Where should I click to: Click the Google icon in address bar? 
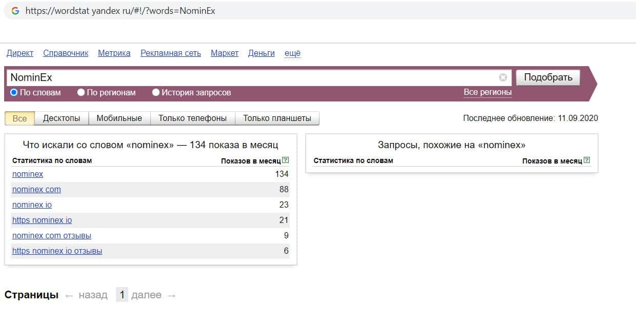pos(15,11)
